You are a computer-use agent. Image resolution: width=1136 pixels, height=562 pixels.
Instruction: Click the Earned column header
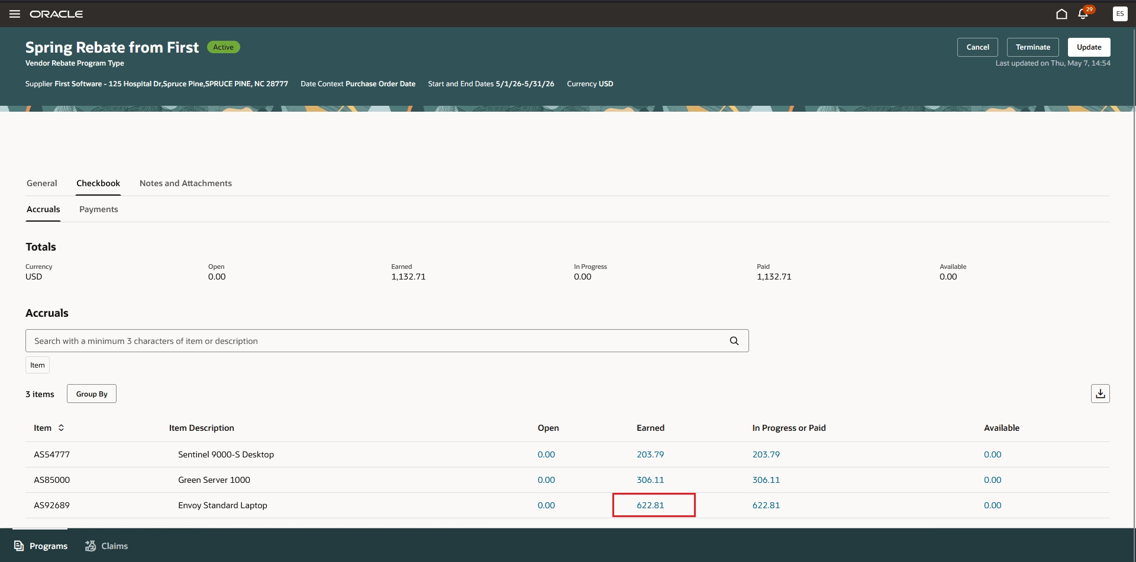[x=650, y=428]
